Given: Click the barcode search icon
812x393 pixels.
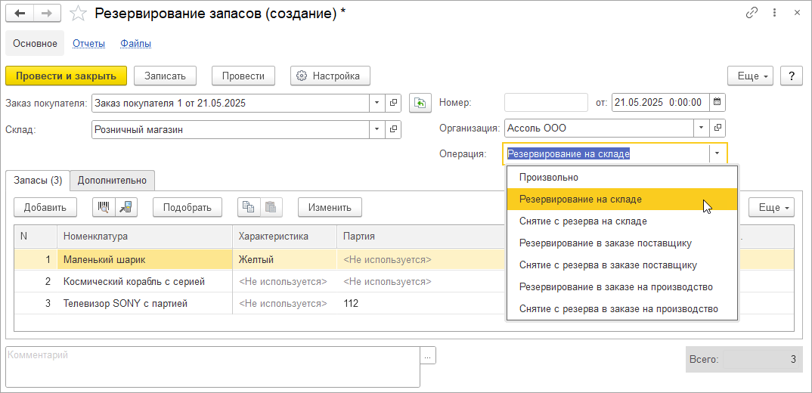Looking at the screenshot, I should click(x=103, y=207).
